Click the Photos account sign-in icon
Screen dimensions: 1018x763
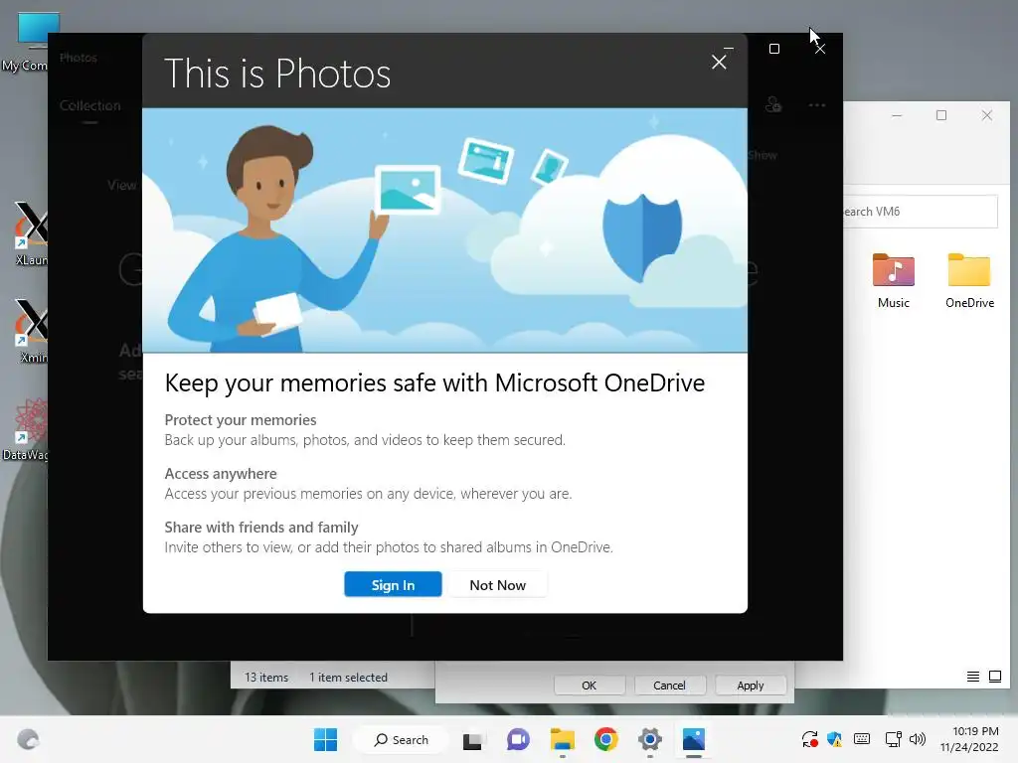click(x=772, y=104)
